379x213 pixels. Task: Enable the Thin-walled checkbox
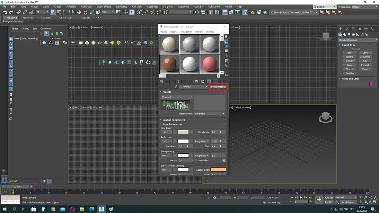click(195, 160)
